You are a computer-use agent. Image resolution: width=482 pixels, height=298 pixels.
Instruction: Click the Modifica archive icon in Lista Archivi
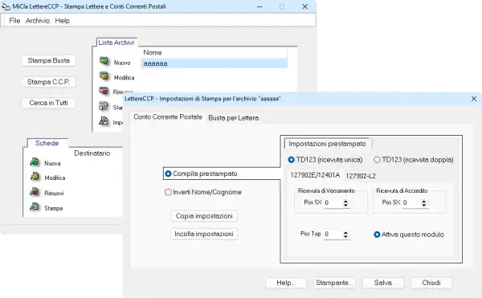(x=104, y=76)
